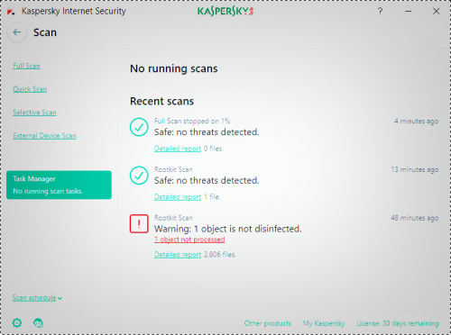Open External Device Scan
This screenshot has height=335, width=451.
44,136
